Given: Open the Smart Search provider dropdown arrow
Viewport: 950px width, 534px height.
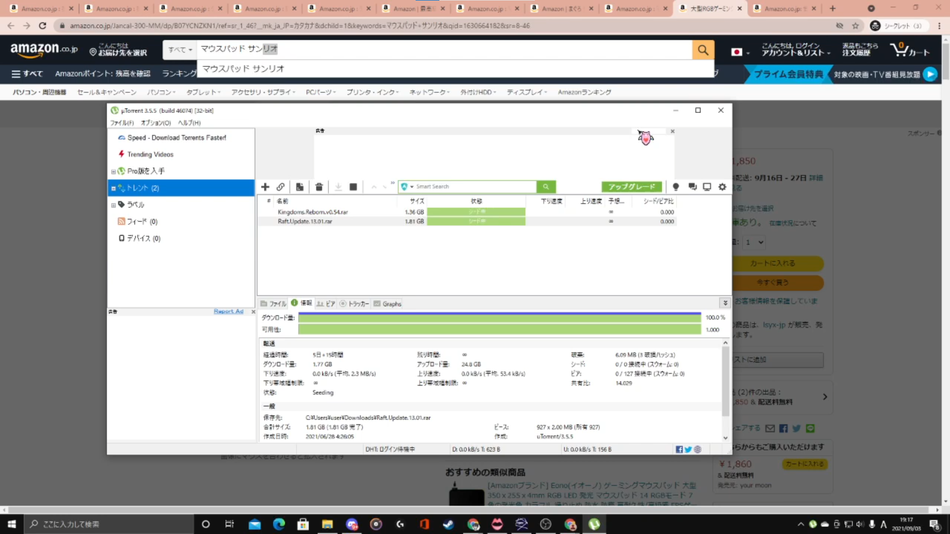Looking at the screenshot, I should [412, 187].
